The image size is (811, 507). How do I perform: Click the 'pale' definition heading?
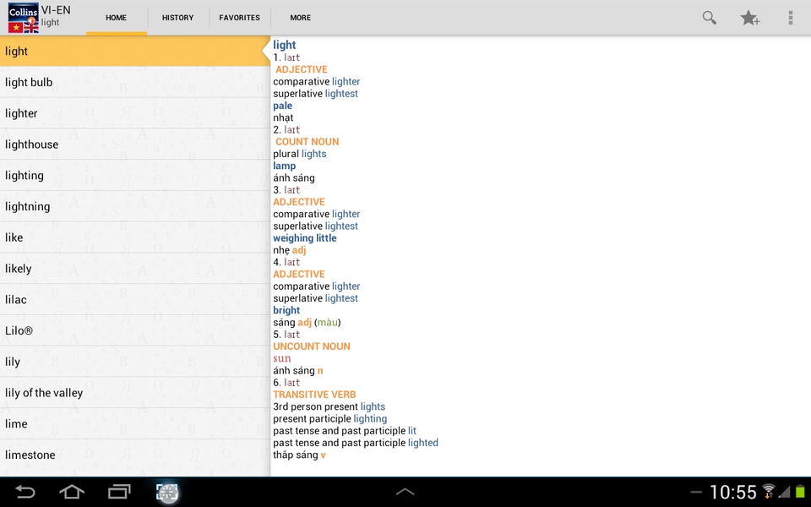[x=283, y=106]
